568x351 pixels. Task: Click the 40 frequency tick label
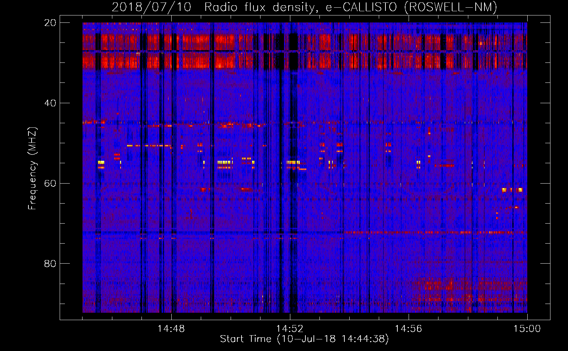50,103
